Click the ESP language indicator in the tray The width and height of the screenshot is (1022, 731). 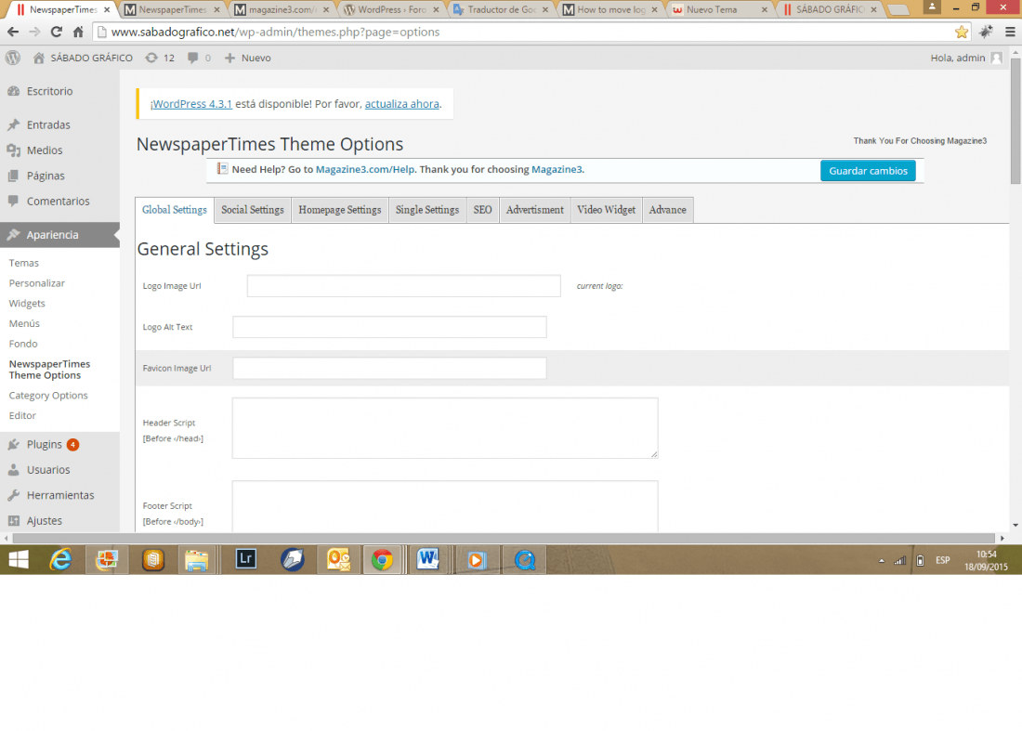click(x=942, y=560)
